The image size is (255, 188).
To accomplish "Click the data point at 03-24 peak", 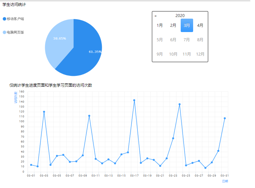I will (x=179, y=104).
